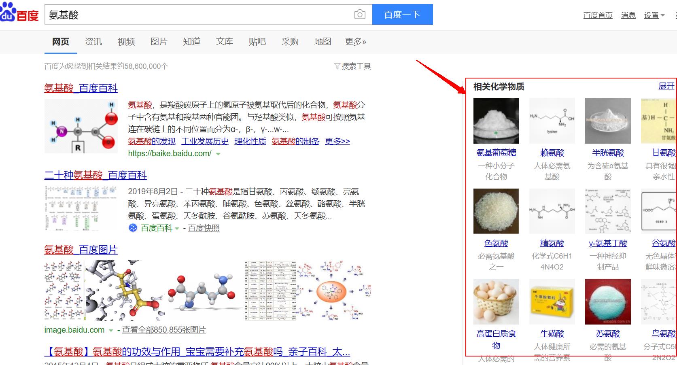
Task: Open 氨基酸_百度图片 result title
Action: pyautogui.click(x=81, y=250)
